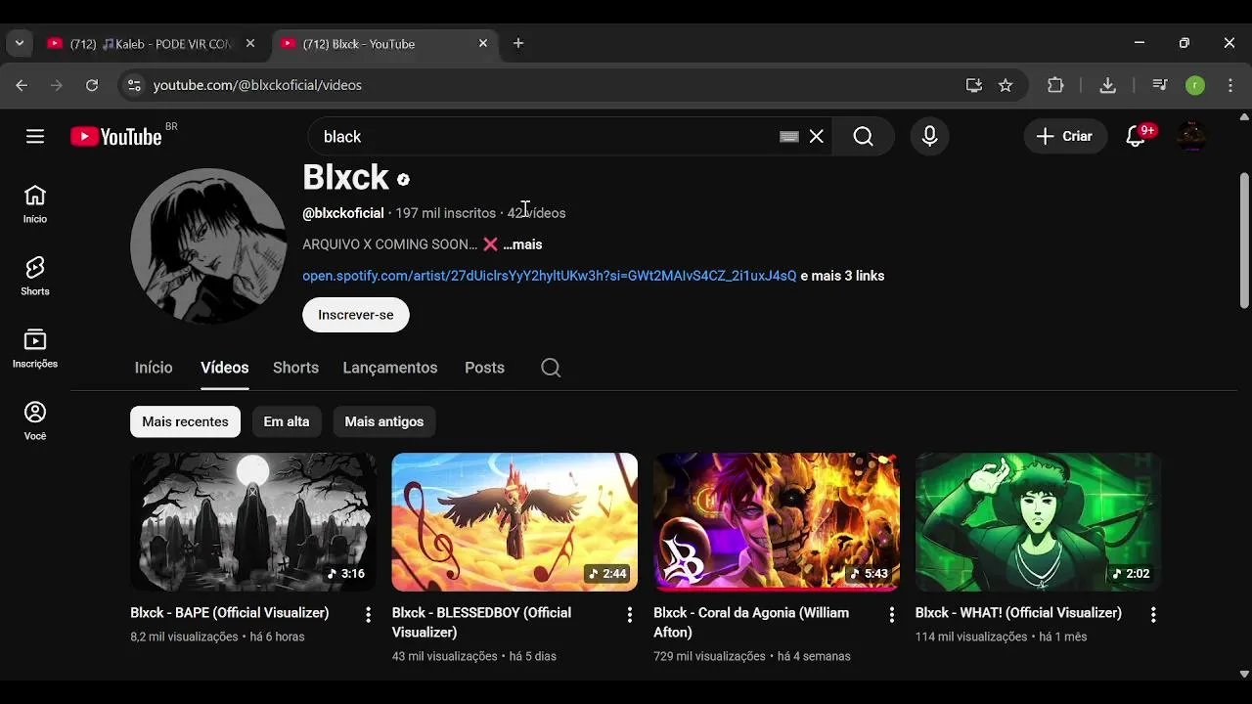Open options menu for Coral da Agonia video

point(891,614)
